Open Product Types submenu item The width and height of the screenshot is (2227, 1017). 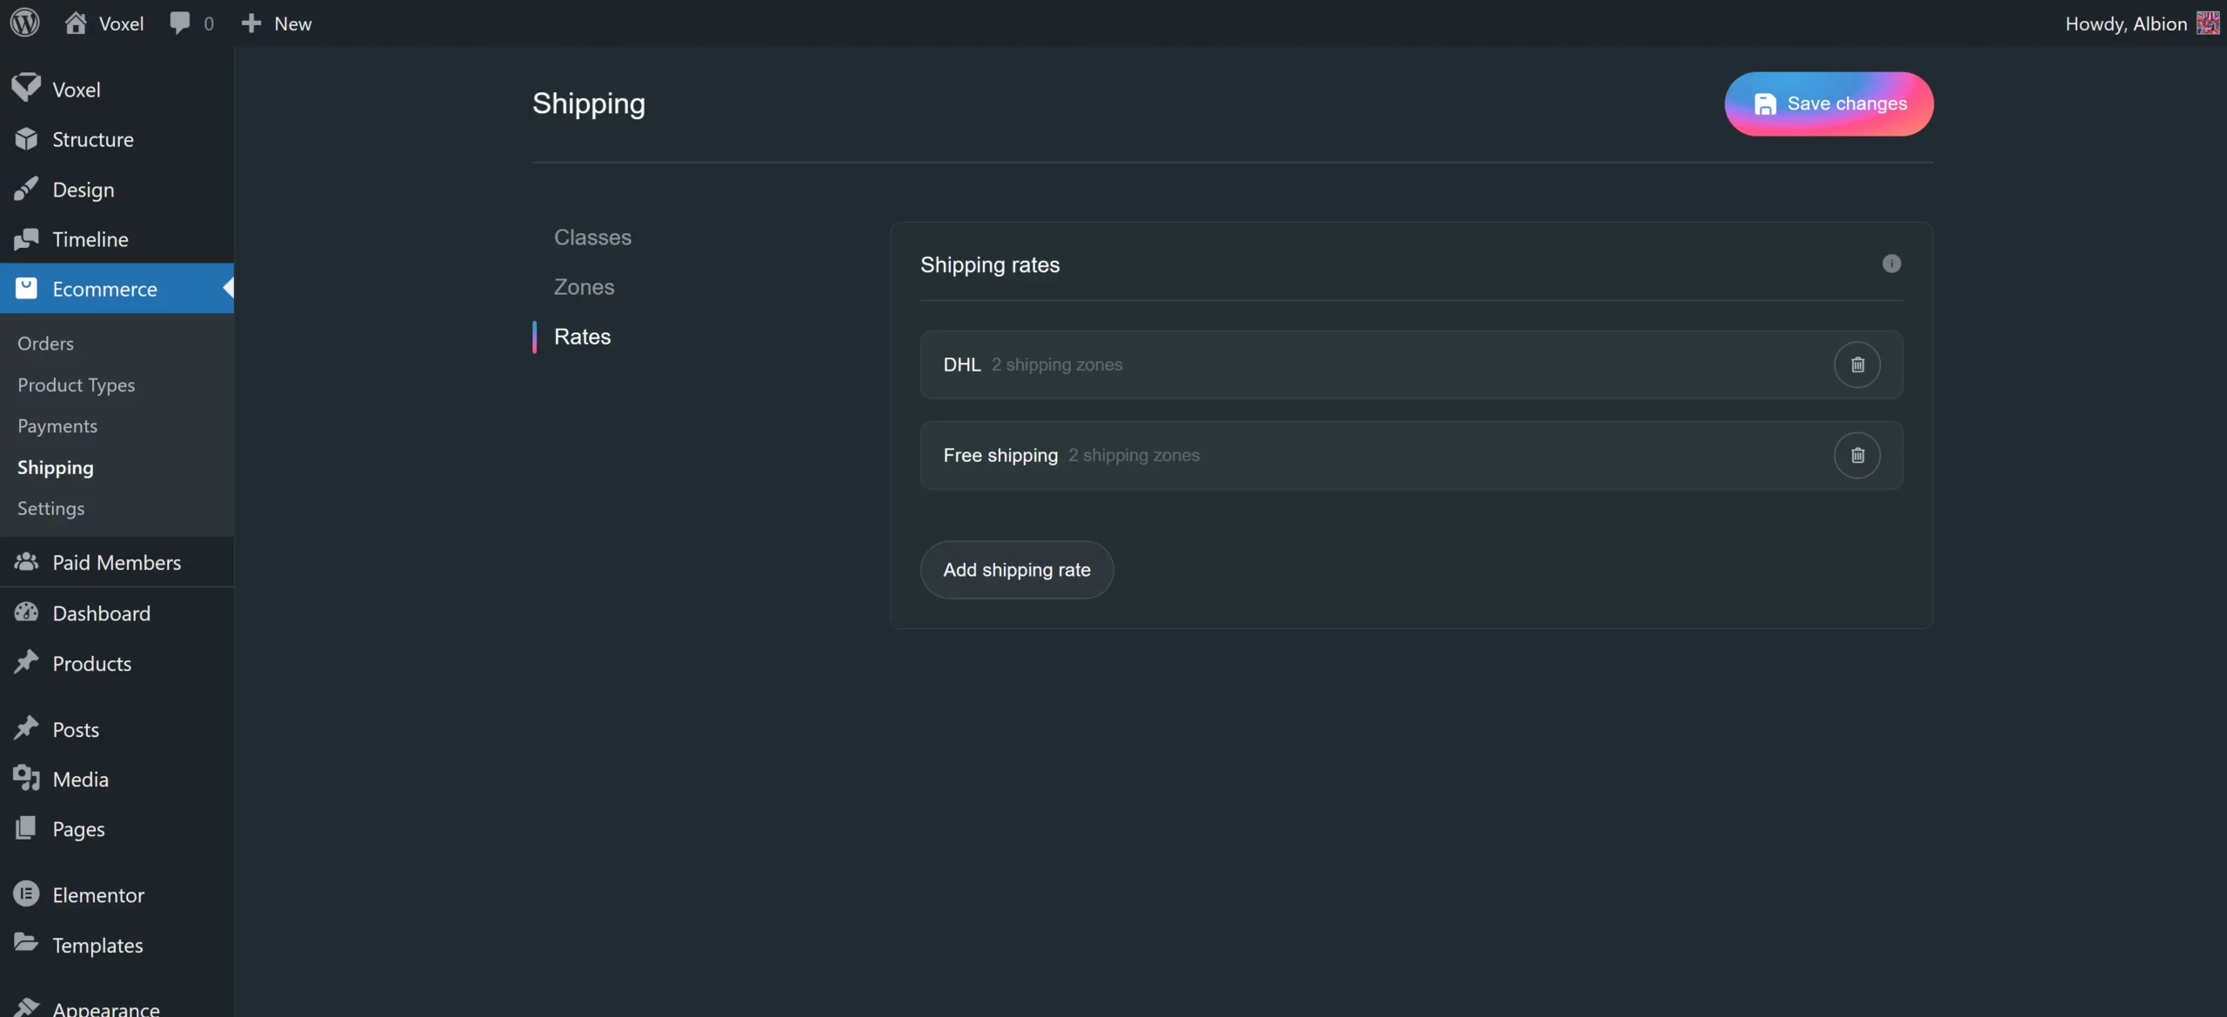coord(76,385)
